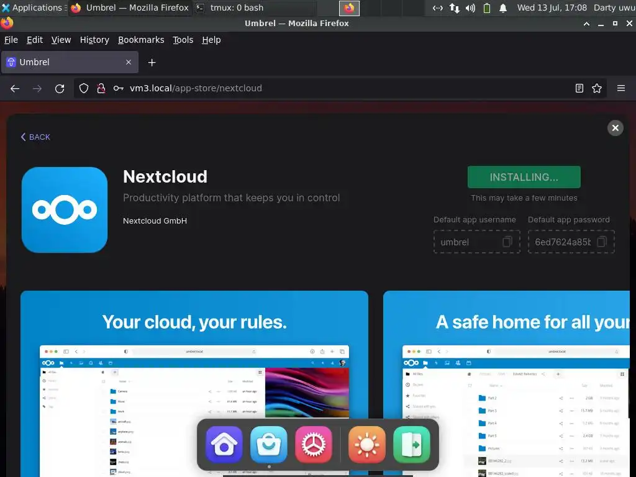Click the workspace switcher Firefox thumbnail
The width and height of the screenshot is (636, 477).
(x=349, y=8)
